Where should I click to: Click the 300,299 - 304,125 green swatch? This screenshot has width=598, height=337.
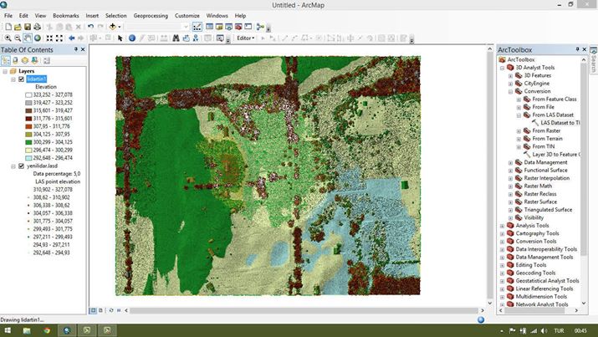coord(28,142)
